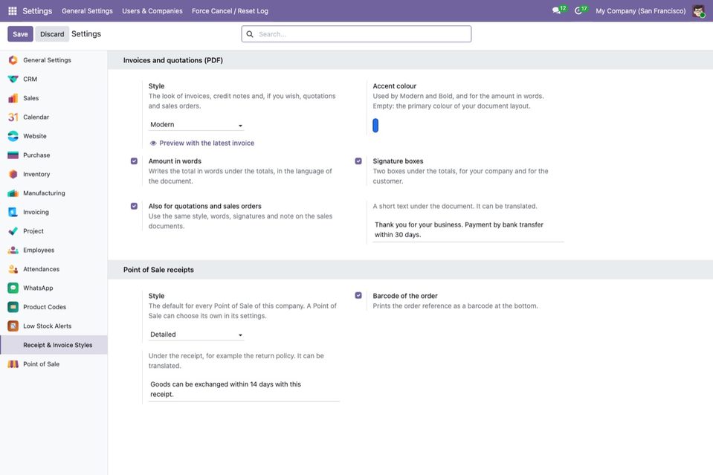Click the Save button
Image resolution: width=713 pixels, height=475 pixels.
[20, 34]
